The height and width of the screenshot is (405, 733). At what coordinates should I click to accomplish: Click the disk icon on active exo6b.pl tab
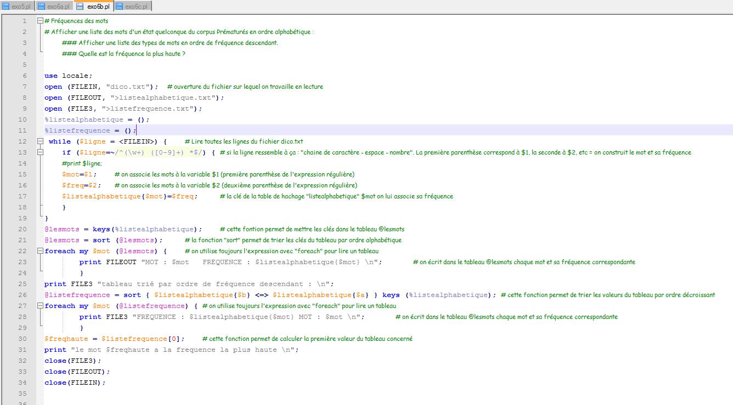click(80, 7)
